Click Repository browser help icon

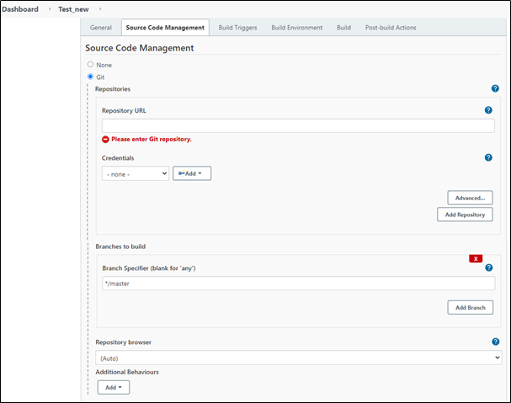(494, 342)
